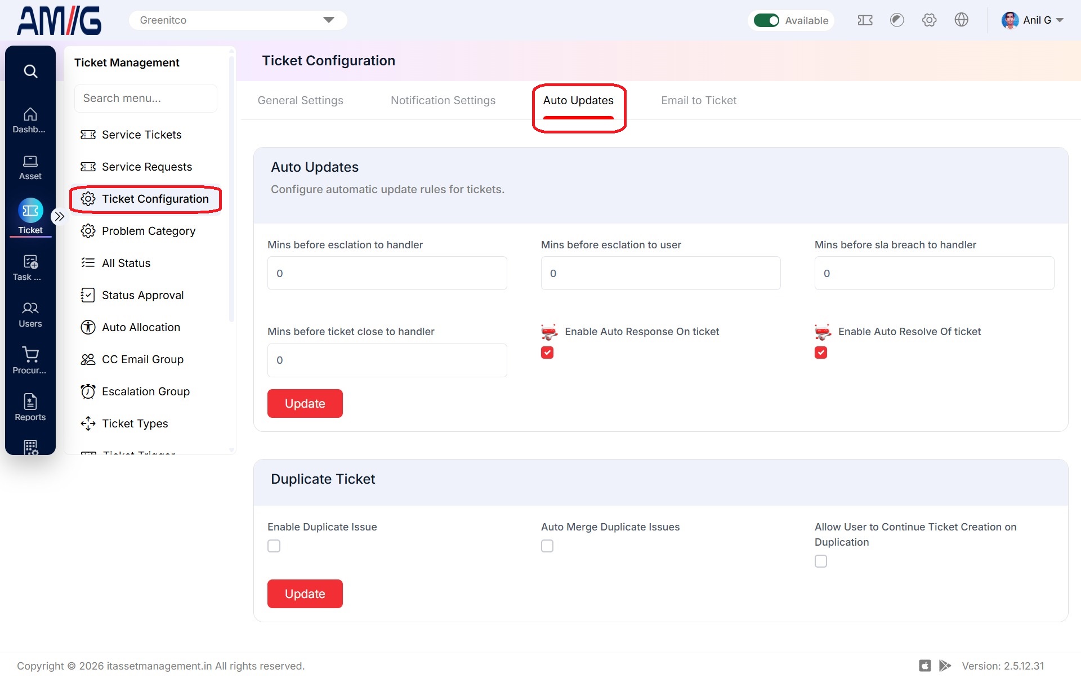Image resolution: width=1081 pixels, height=678 pixels.
Task: Click the globe language icon
Action: coord(961,20)
